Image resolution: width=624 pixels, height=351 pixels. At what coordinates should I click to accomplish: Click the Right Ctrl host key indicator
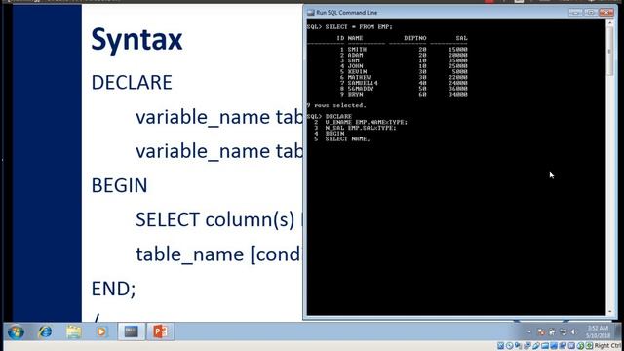click(x=608, y=346)
